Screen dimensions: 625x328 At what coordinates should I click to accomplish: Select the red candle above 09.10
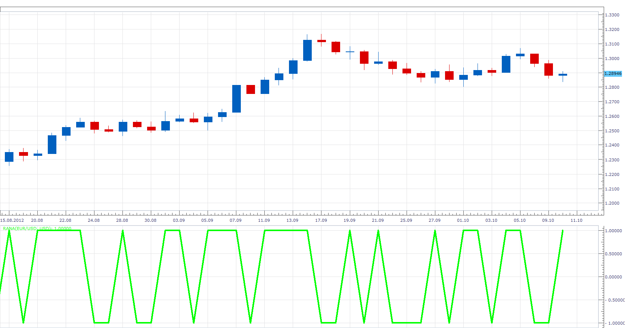pos(548,69)
